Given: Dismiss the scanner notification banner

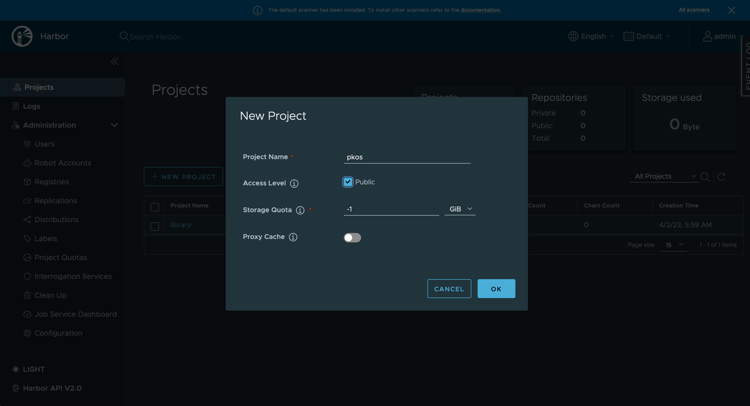Looking at the screenshot, I should coord(731,10).
